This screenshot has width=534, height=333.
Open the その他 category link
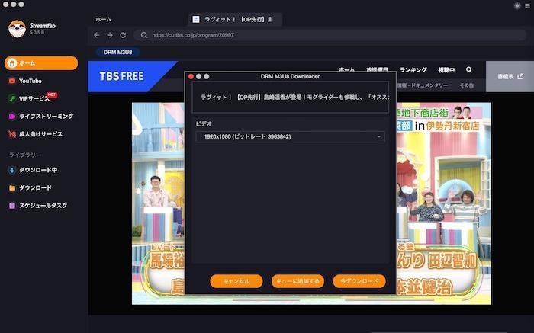(467, 85)
